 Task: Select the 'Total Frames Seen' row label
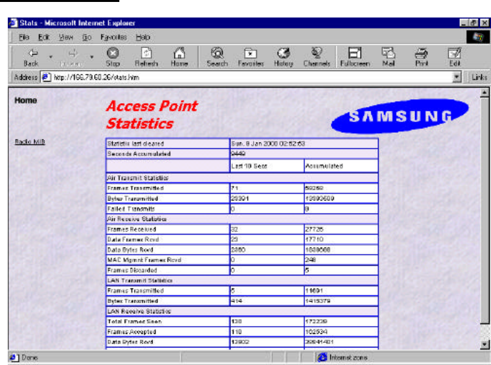(134, 322)
